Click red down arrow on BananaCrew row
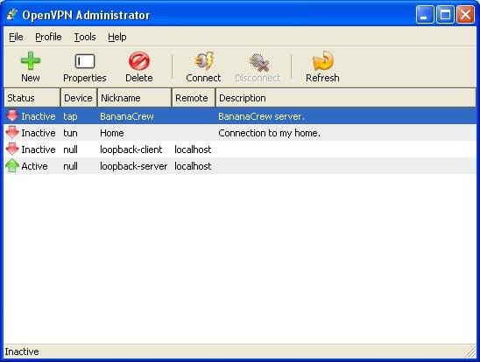 tap(12, 116)
